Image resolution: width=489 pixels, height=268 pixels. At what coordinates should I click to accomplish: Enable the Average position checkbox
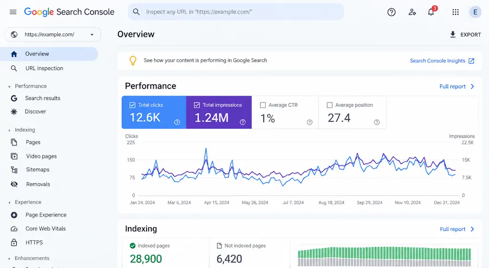click(330, 105)
